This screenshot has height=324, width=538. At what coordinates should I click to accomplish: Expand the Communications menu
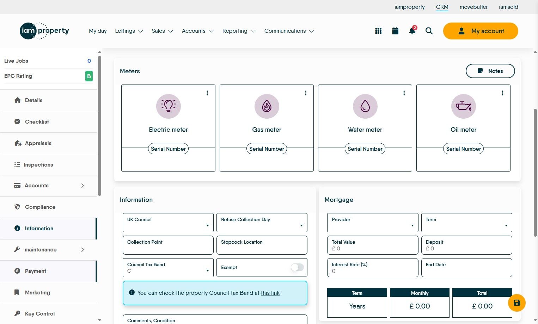pyautogui.click(x=289, y=31)
